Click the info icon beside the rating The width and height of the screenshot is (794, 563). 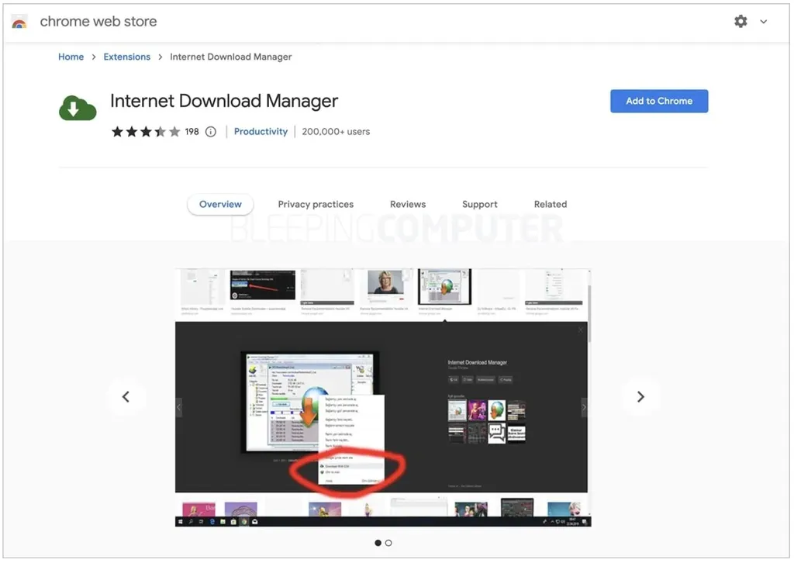[x=210, y=131]
